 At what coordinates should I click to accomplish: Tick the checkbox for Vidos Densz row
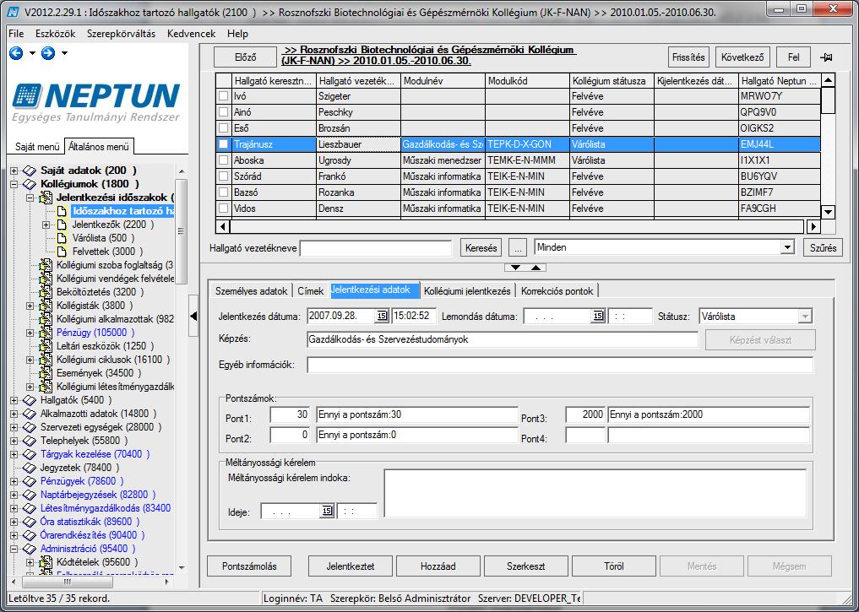(224, 208)
